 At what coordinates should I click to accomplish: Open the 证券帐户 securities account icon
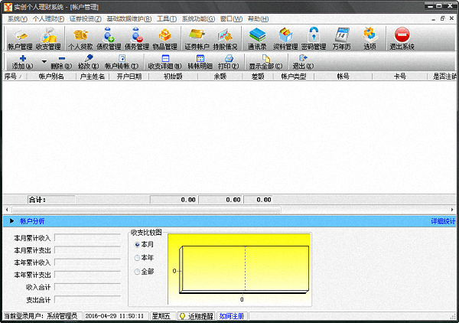tap(197, 38)
